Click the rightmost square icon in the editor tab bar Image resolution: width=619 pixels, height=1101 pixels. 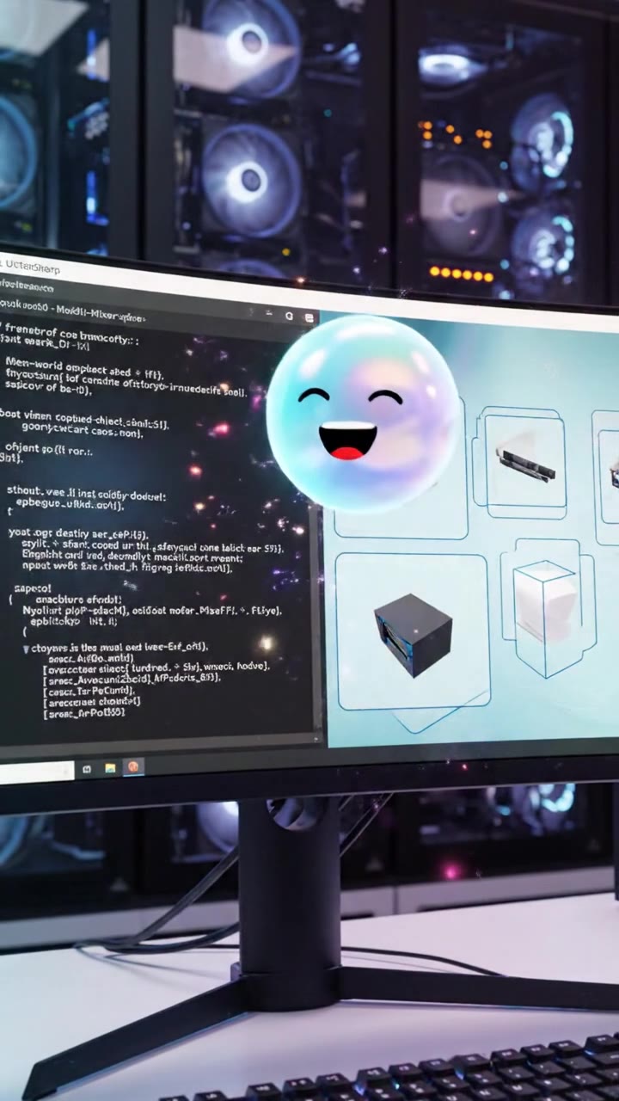tap(309, 317)
